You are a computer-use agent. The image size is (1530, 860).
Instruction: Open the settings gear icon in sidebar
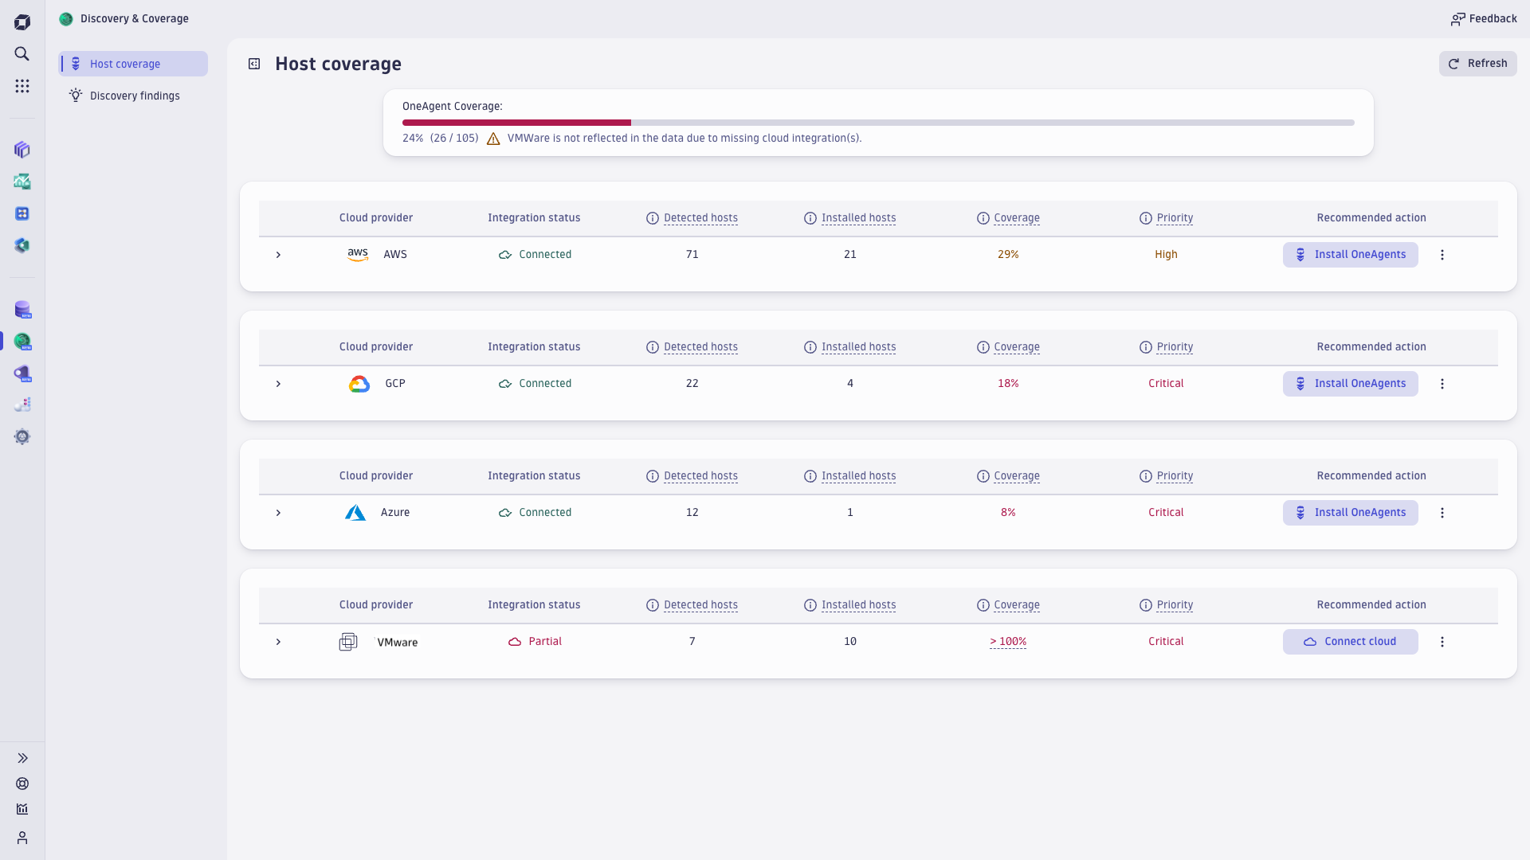pyautogui.click(x=22, y=436)
